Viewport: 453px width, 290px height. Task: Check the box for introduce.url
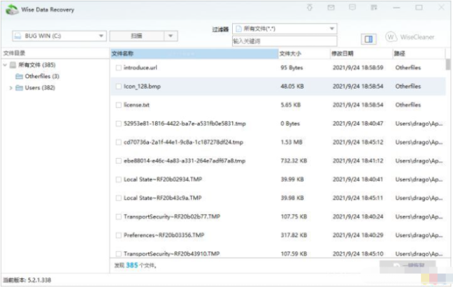coord(118,68)
